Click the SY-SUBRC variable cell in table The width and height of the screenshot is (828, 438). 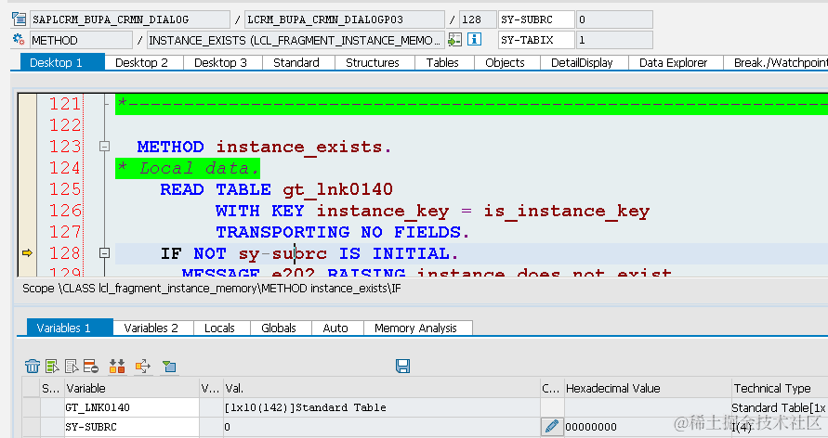click(131, 427)
